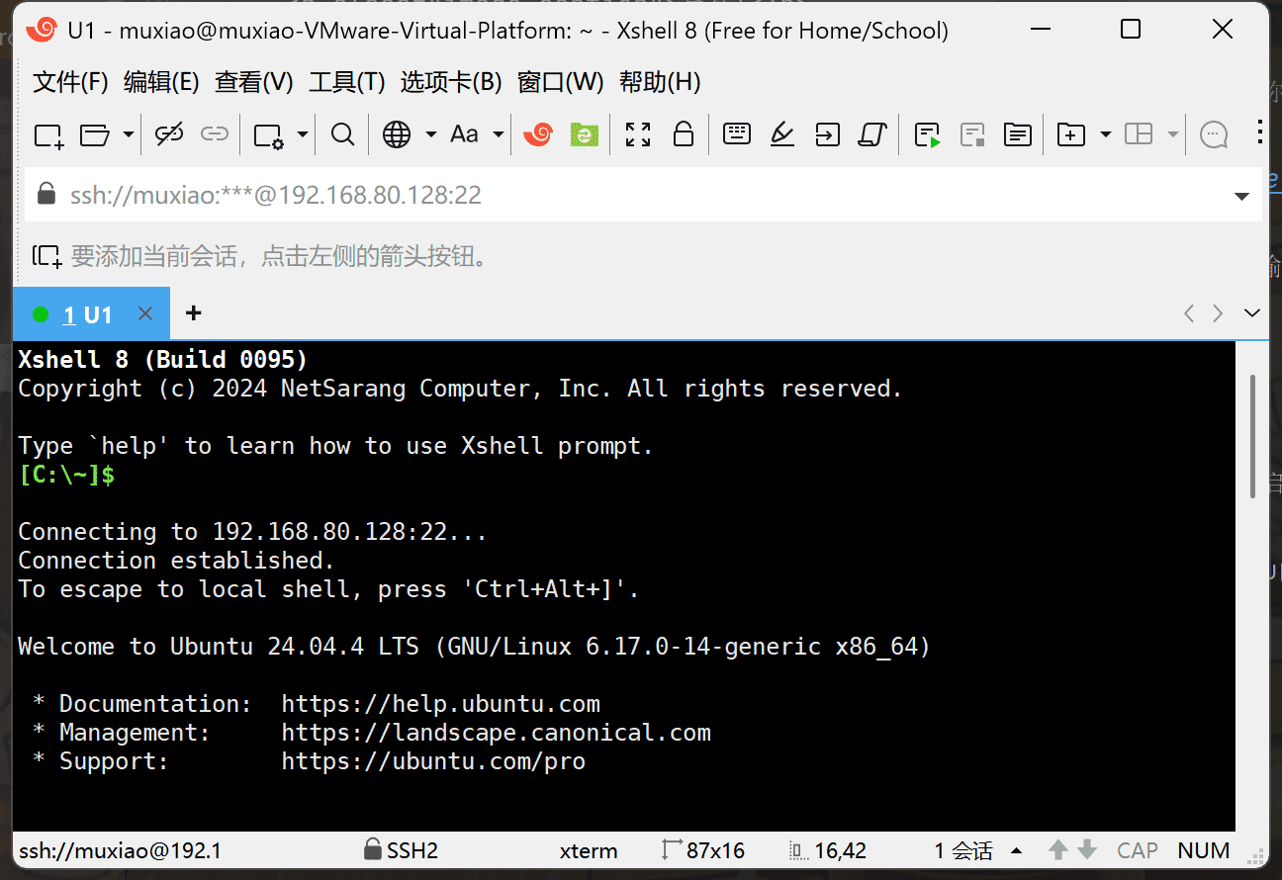Open the 编辑(E) menu

coord(161,82)
